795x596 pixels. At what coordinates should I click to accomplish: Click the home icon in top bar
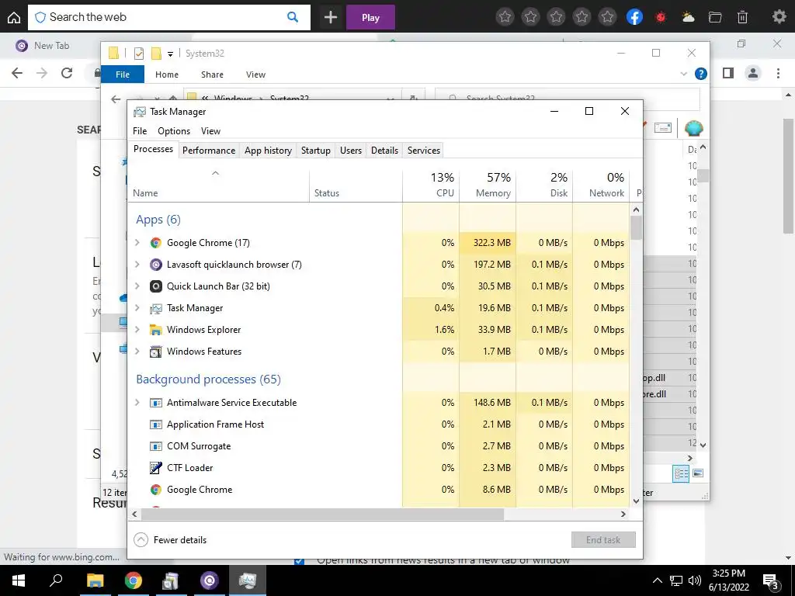point(14,18)
